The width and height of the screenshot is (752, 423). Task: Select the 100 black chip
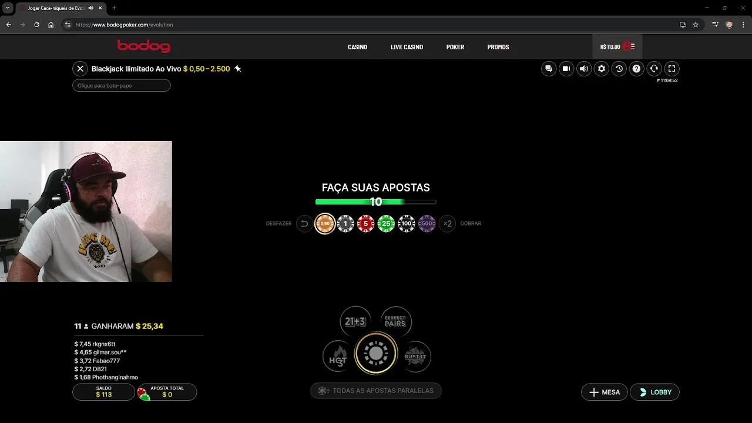coord(407,224)
